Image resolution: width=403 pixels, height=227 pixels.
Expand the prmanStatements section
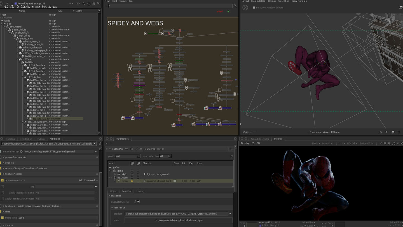pyautogui.click(x=4, y=157)
